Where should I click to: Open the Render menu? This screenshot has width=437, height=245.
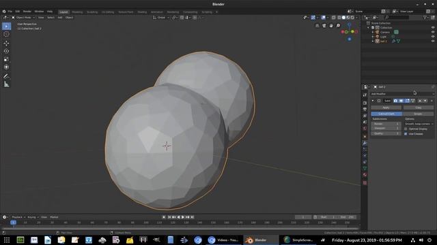coord(27,12)
